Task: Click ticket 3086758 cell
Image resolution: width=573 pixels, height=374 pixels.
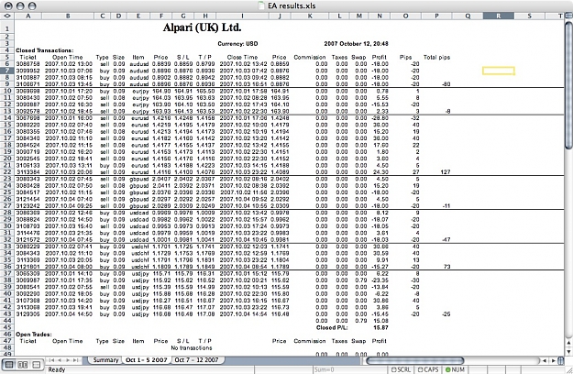Action: (x=28, y=64)
